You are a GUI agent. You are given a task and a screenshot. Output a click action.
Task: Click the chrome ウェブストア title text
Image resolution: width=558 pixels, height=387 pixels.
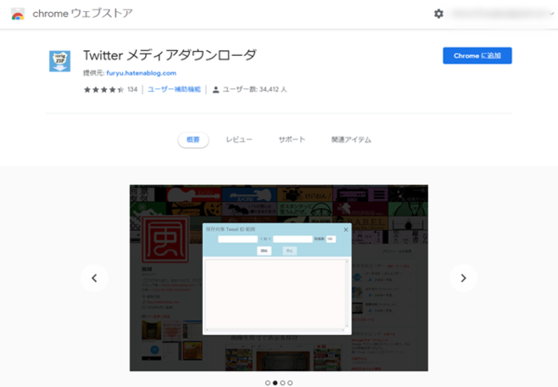(x=83, y=14)
